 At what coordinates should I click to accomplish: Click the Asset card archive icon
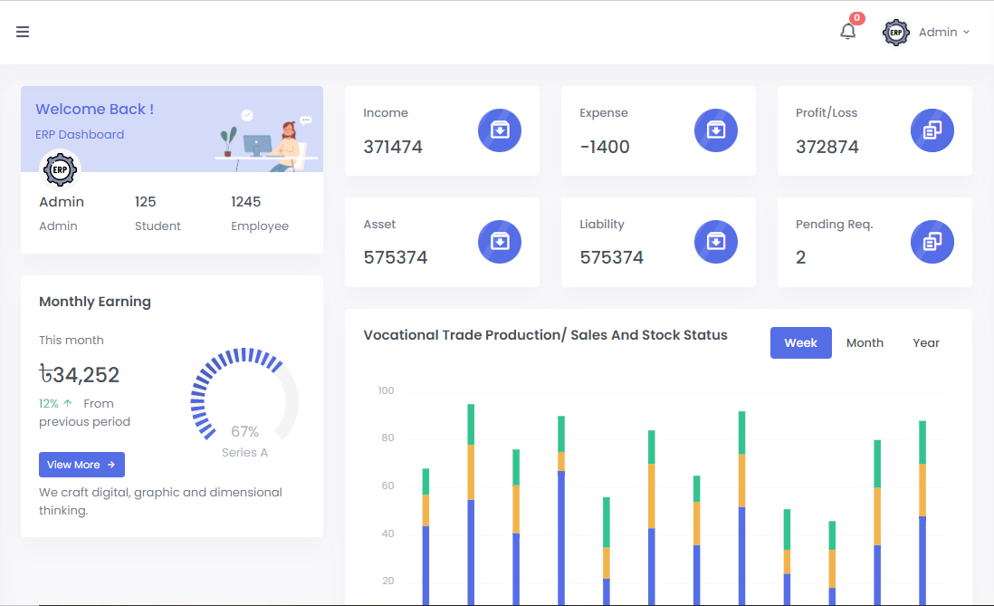[x=500, y=242]
